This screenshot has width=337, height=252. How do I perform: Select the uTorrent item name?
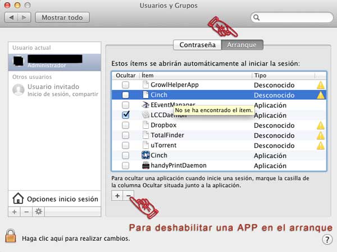point(163,145)
